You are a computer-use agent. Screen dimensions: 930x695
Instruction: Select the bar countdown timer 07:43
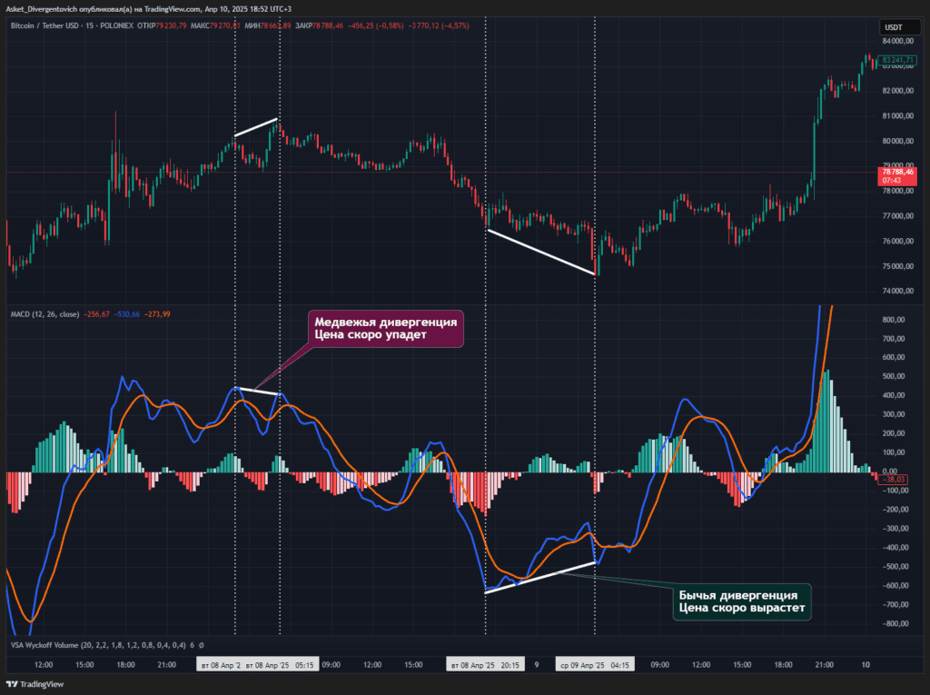click(x=895, y=182)
